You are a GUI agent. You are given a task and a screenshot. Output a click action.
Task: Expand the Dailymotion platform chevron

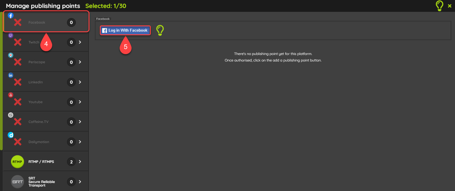[80, 142]
